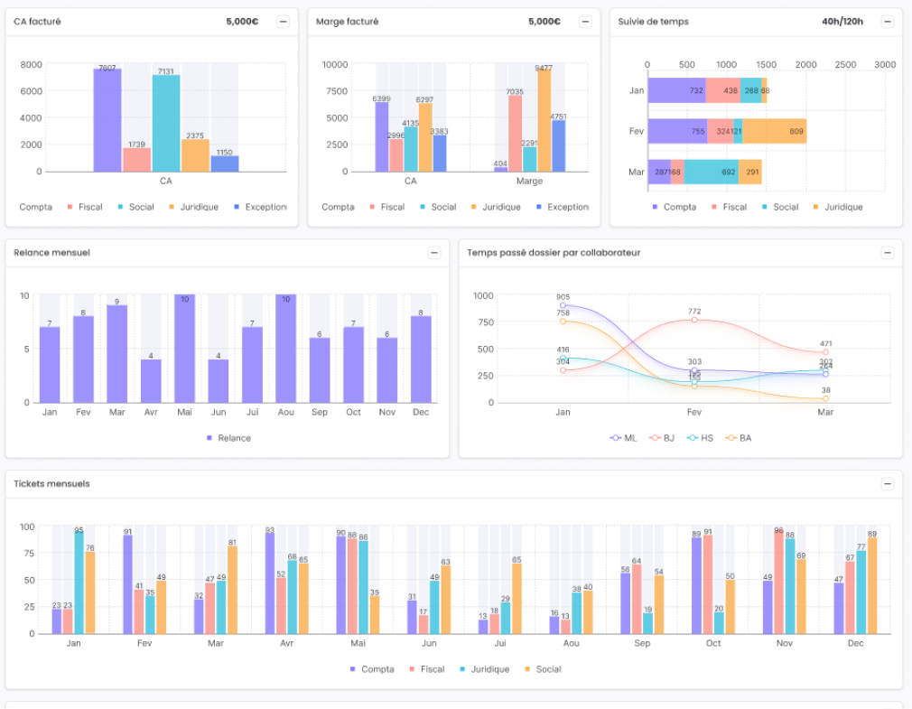Collapse the Temps passé dossier par collaborateur card

888,252
